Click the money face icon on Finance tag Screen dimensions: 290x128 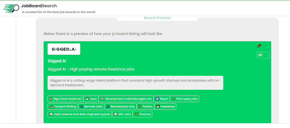[x=137, y=114]
